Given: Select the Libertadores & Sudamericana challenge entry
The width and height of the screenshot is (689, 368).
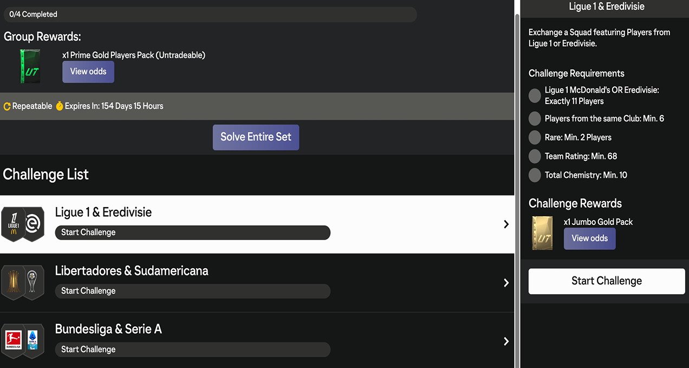Looking at the screenshot, I should tap(257, 283).
